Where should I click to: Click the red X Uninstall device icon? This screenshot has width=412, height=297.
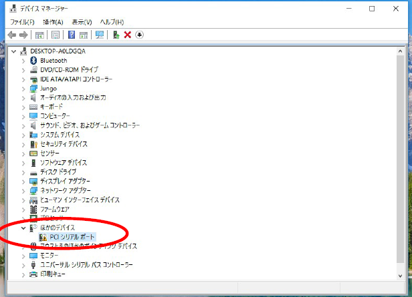128,35
